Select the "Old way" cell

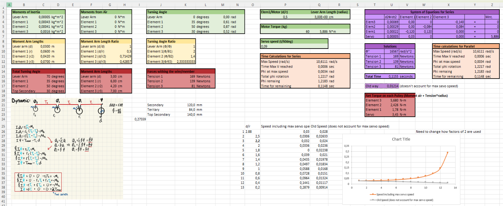point(374,86)
